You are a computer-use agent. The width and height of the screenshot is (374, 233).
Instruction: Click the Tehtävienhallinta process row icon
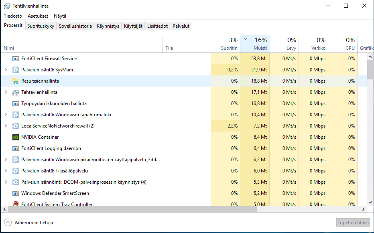tap(16, 92)
